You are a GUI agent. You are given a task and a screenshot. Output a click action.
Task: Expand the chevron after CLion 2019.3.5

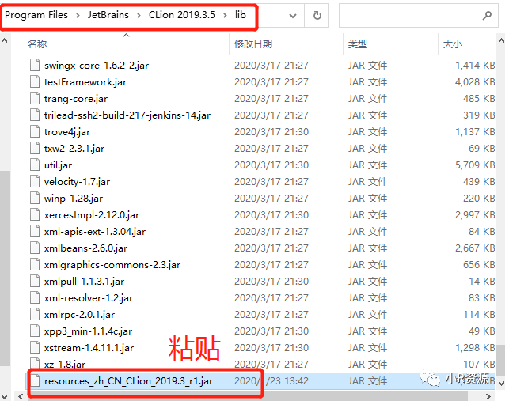click(225, 15)
